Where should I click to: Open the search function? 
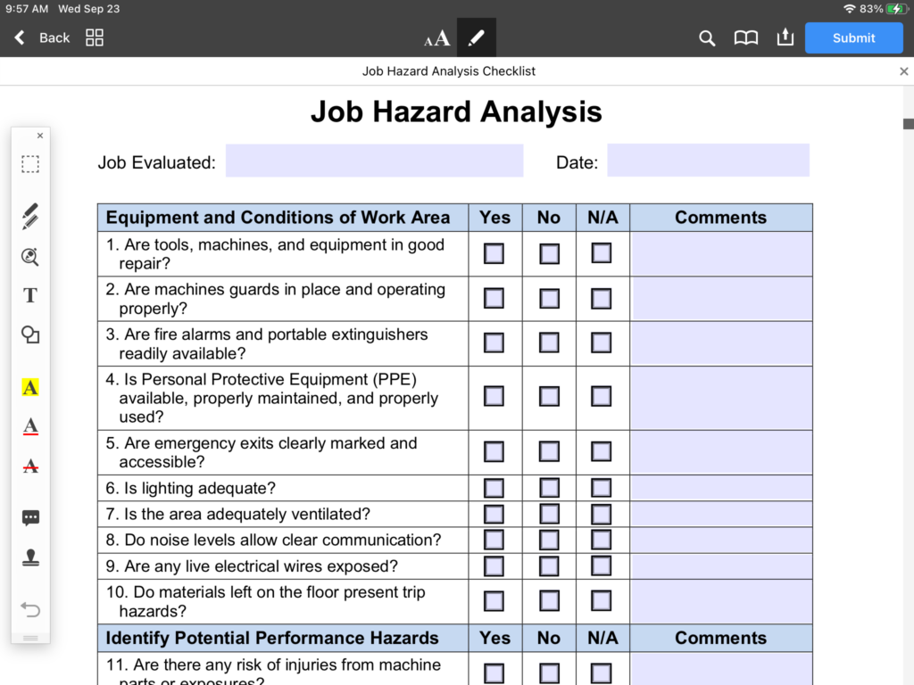(706, 37)
